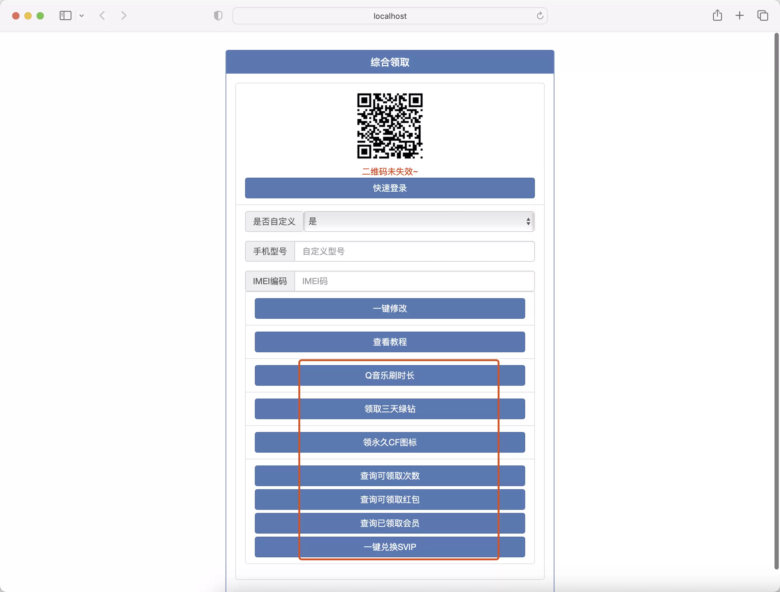Close the window with red button

[16, 16]
